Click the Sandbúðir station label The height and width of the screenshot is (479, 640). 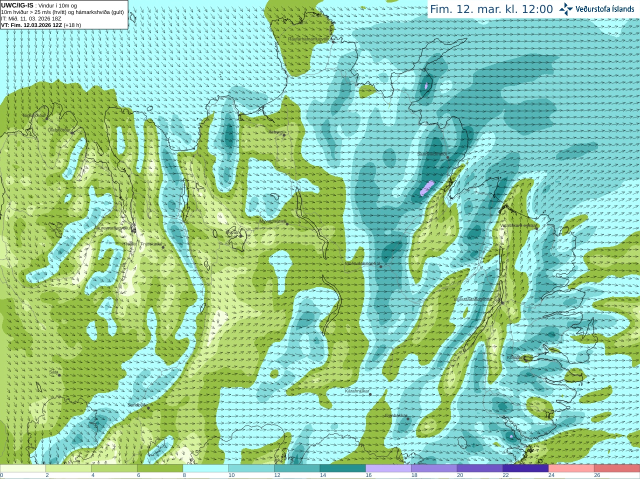click(x=137, y=405)
